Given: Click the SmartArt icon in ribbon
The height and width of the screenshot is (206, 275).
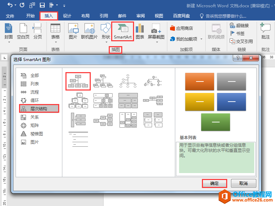Looking at the screenshot, I should [123, 32].
